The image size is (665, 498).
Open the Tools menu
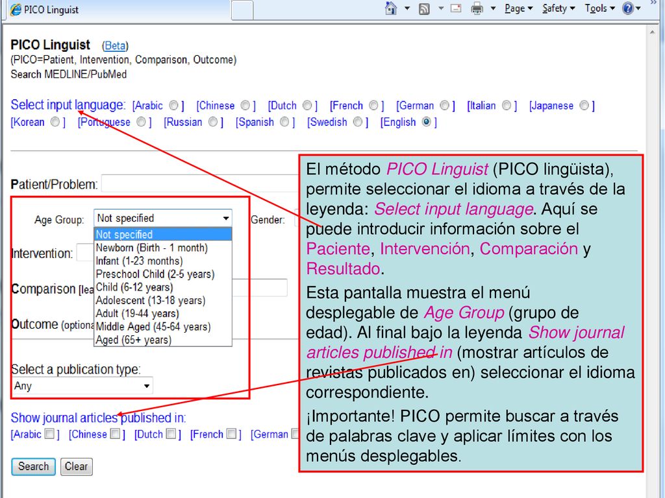click(x=599, y=8)
